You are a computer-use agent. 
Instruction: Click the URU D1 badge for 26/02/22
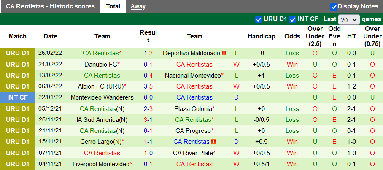[18, 53]
